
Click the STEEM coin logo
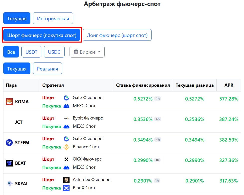[9, 142]
